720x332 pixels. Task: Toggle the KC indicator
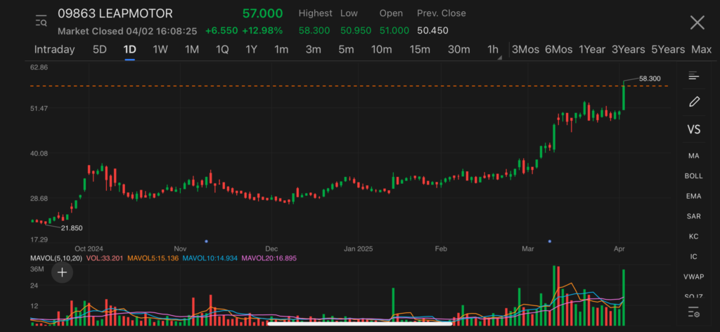[693, 237]
